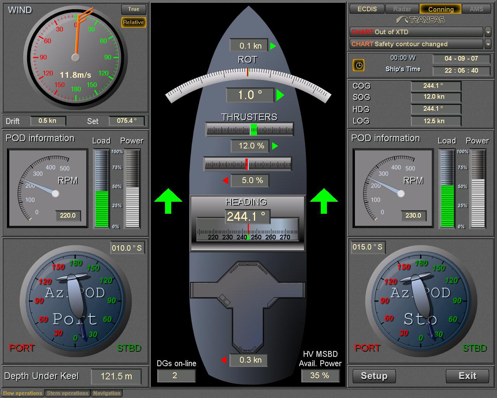Enable Relative wind display mode
The width and height of the screenshot is (497, 398).
pyautogui.click(x=133, y=23)
